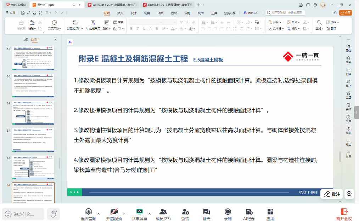359x224 pixels.
Task: Open 属性 (Properties) in right sidebar
Action: (x=348, y=48)
